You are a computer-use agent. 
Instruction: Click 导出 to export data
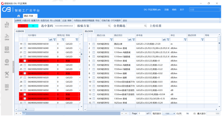pos(97,21)
